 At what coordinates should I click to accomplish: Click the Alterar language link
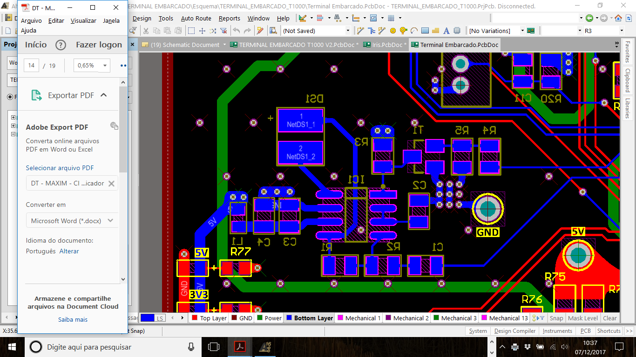pos(69,251)
